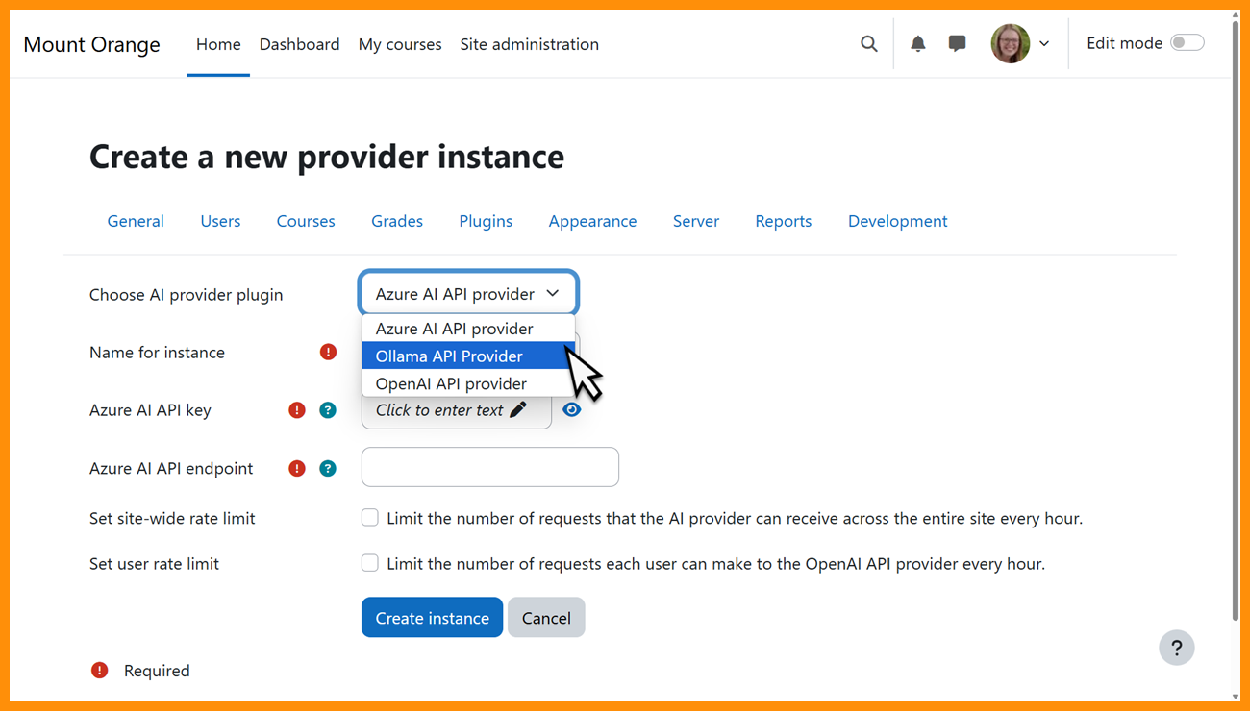Click the Create instance button
The width and height of the screenshot is (1250, 711).
tap(432, 617)
